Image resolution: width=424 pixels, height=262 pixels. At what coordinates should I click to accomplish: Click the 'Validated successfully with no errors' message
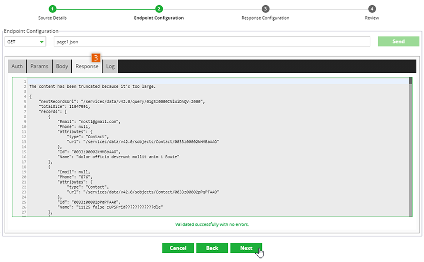coord(212,224)
